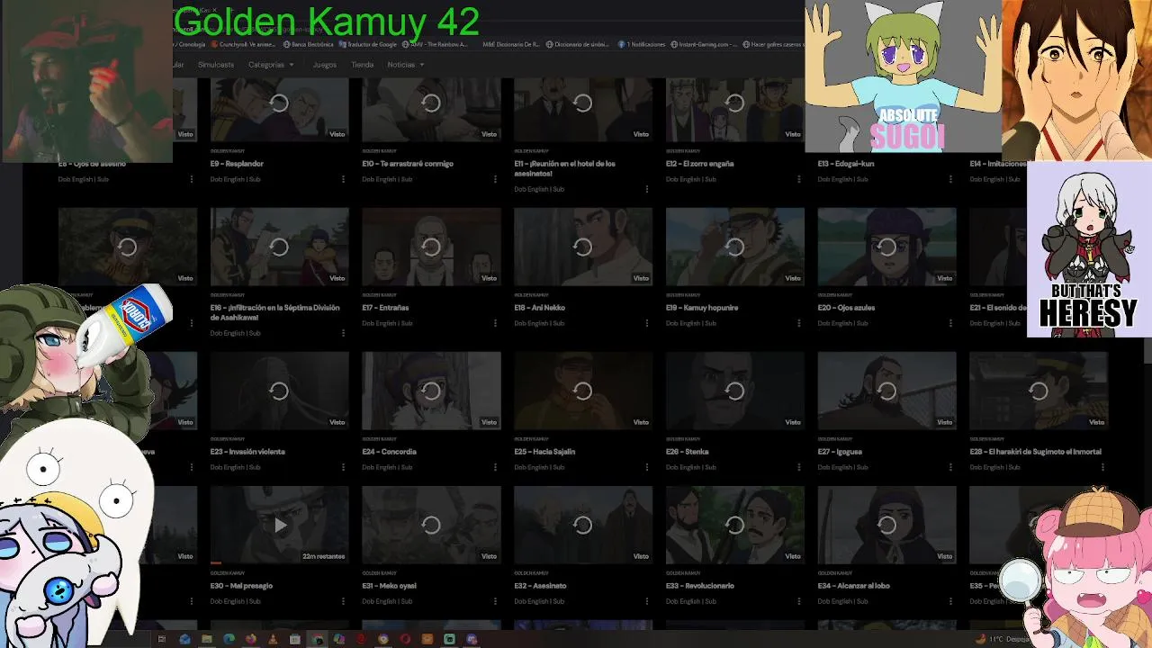Click play icon on E30 Mal presagio
This screenshot has height=648, width=1152.
coord(279,525)
